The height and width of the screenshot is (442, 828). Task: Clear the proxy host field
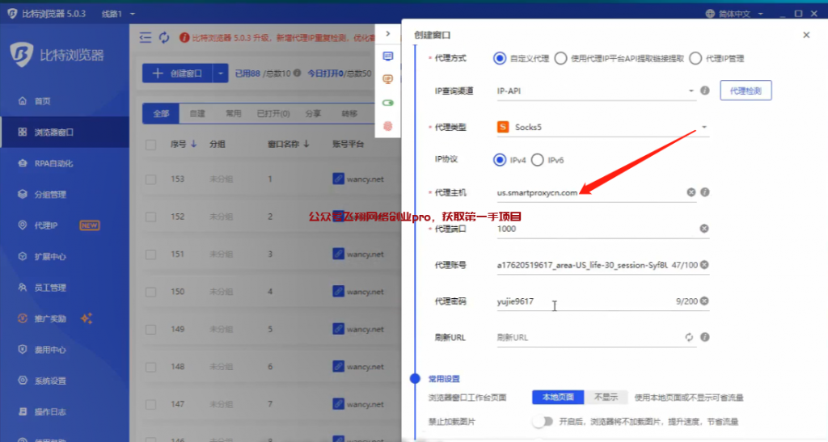point(691,192)
